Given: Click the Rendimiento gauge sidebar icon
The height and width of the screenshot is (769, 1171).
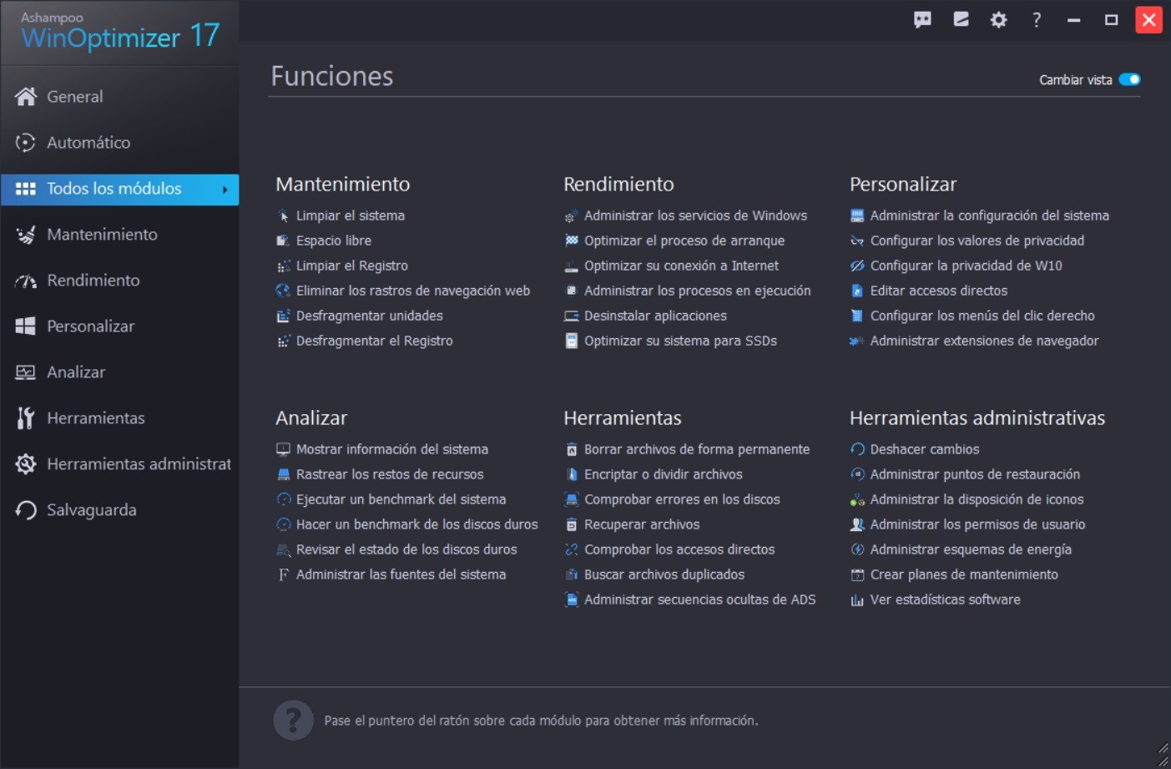Looking at the screenshot, I should (26, 281).
